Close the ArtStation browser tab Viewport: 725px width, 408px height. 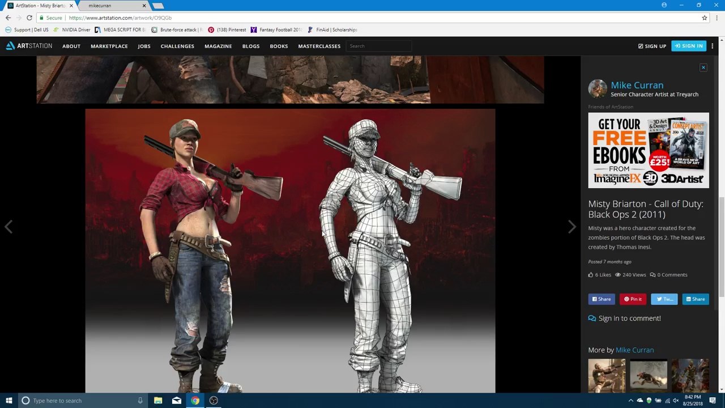[71, 6]
